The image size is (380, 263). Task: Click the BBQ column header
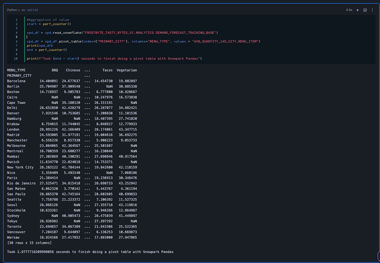coord(55,70)
